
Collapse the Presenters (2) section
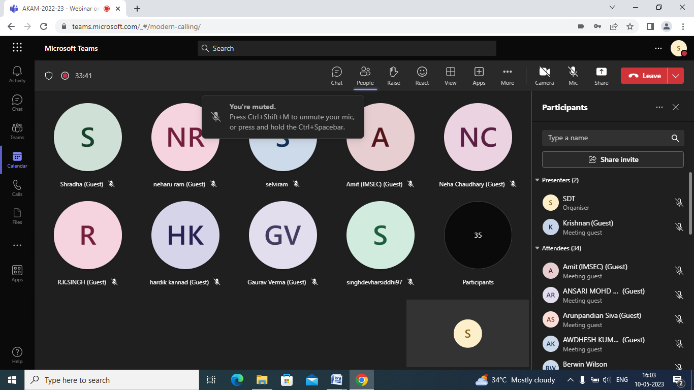538,180
